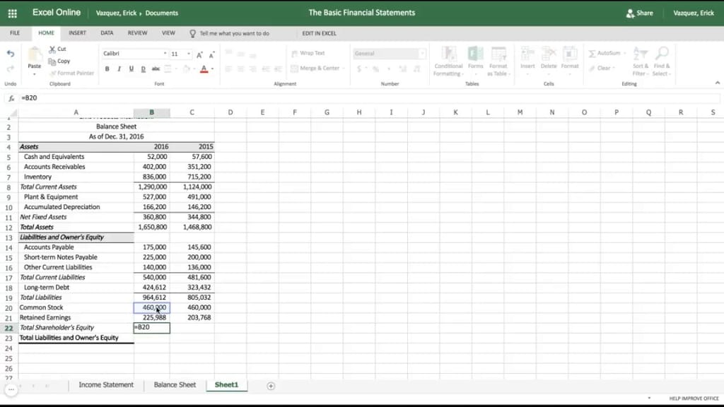724x407 pixels.
Task: Open the FILE tab
Action: (x=15, y=33)
